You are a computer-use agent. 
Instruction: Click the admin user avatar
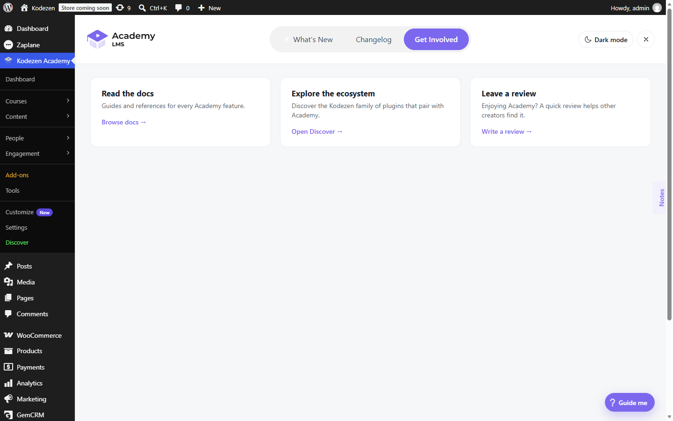point(657,7)
